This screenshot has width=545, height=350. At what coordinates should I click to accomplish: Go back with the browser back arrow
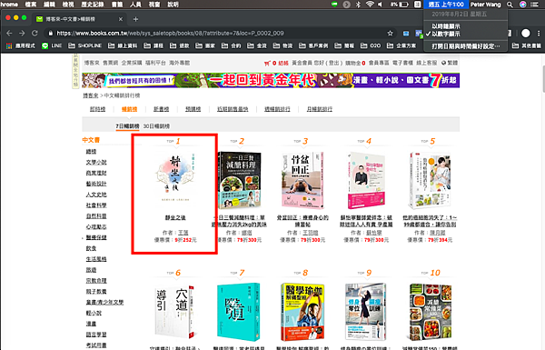click(x=9, y=33)
